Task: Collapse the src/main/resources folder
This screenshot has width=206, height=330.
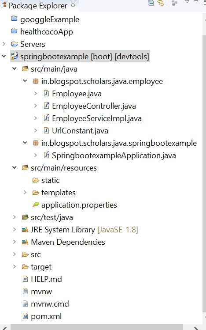Action: (14, 168)
